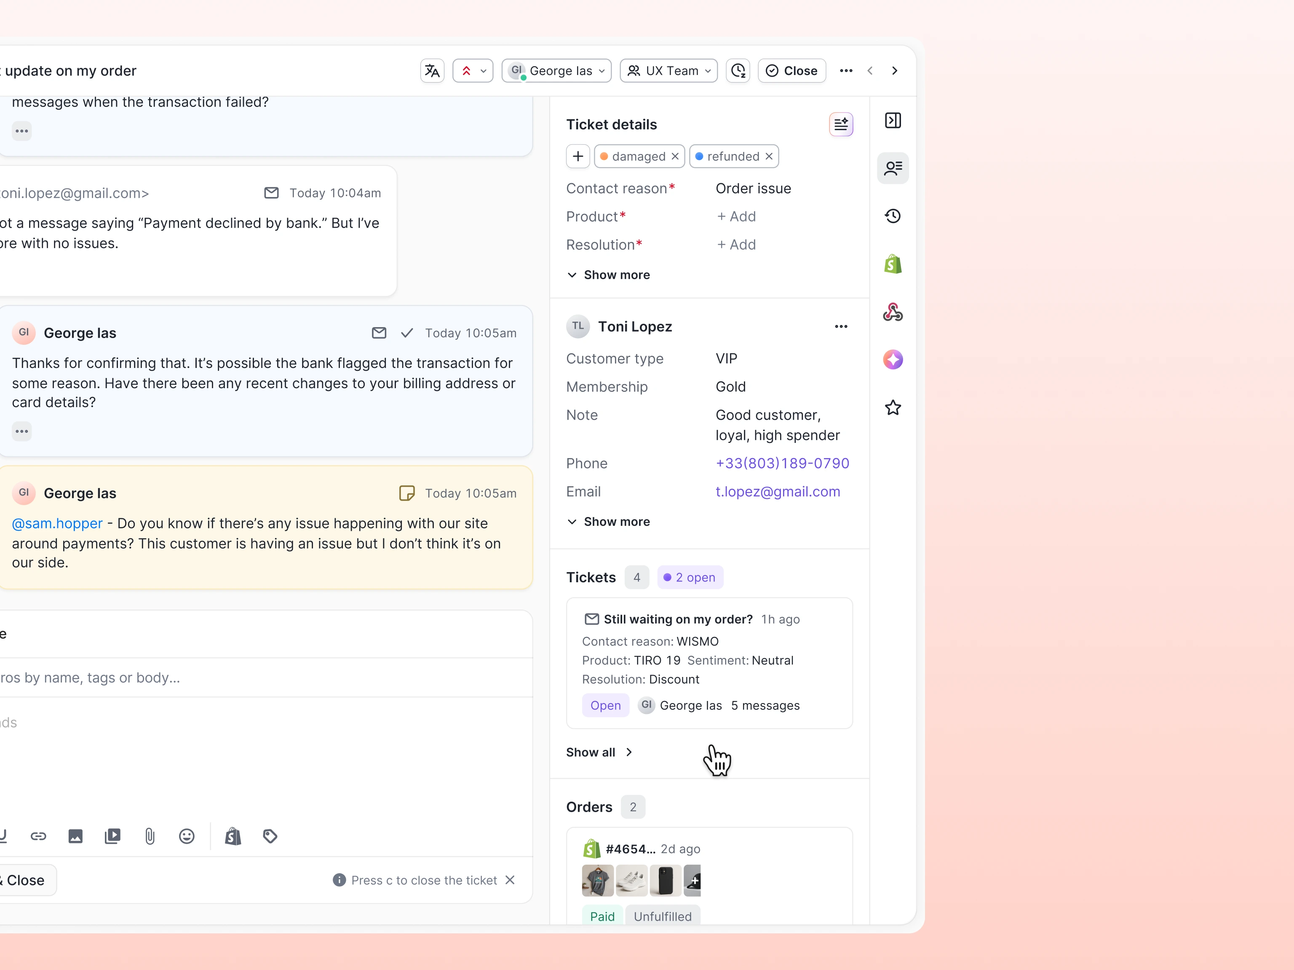Screen dimensions: 1294x970
Task: Click the t-shirt product thumbnail
Action: click(x=597, y=881)
